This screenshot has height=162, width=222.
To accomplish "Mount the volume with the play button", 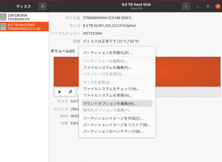I will 60,92.
